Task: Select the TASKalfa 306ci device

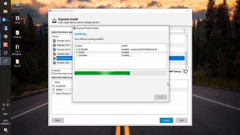Action: point(63,63)
